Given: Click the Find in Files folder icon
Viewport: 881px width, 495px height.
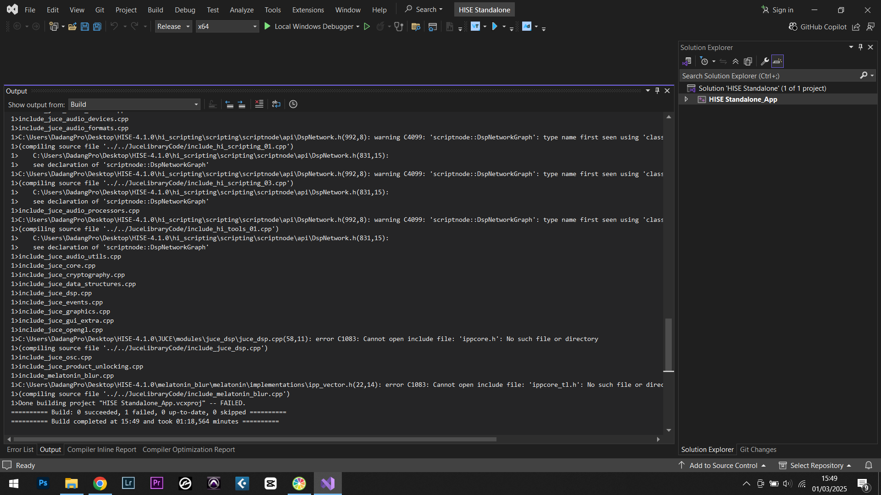Looking at the screenshot, I should [416, 27].
